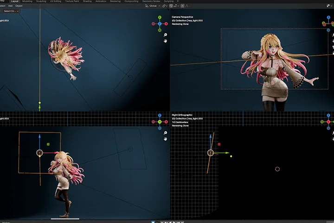Click '10 Centimeters' grid scale text
Image resolution: width=334 pixels, height=223 pixels.
coord(180,122)
